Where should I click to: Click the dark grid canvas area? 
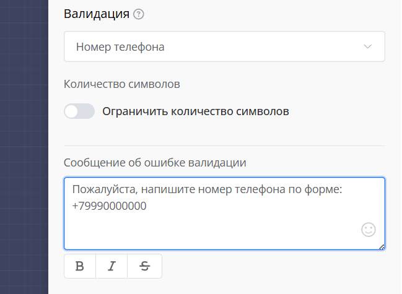(24, 149)
